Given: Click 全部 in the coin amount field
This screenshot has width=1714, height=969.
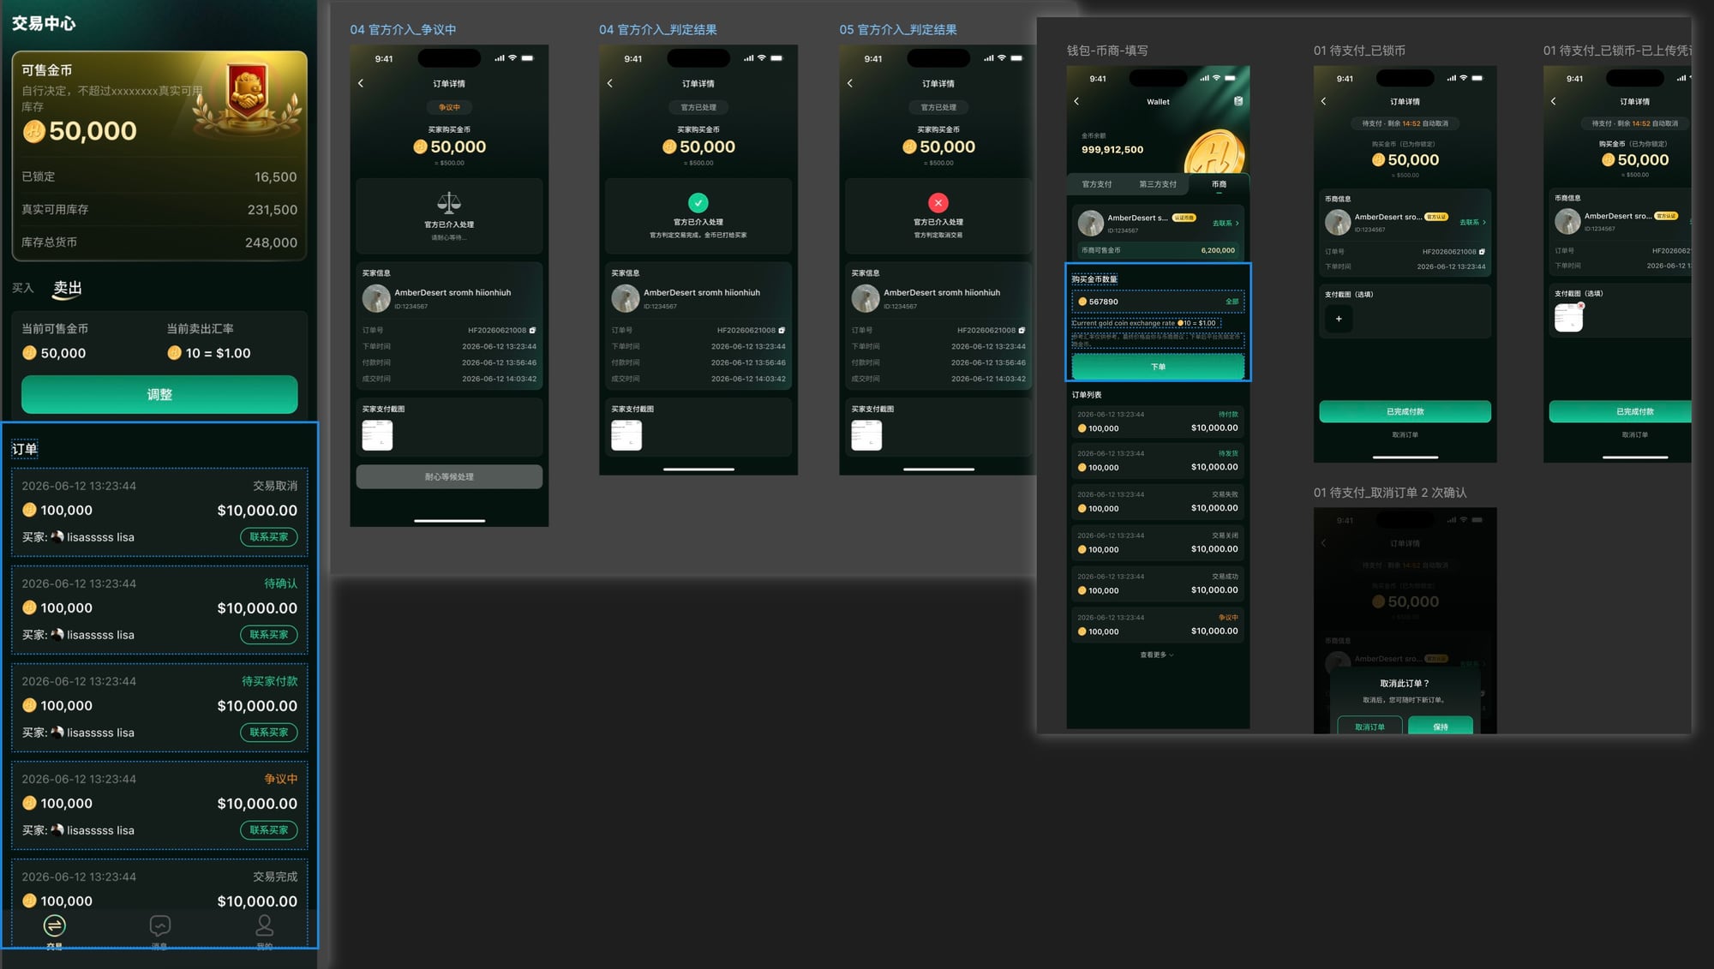Looking at the screenshot, I should 1232,302.
